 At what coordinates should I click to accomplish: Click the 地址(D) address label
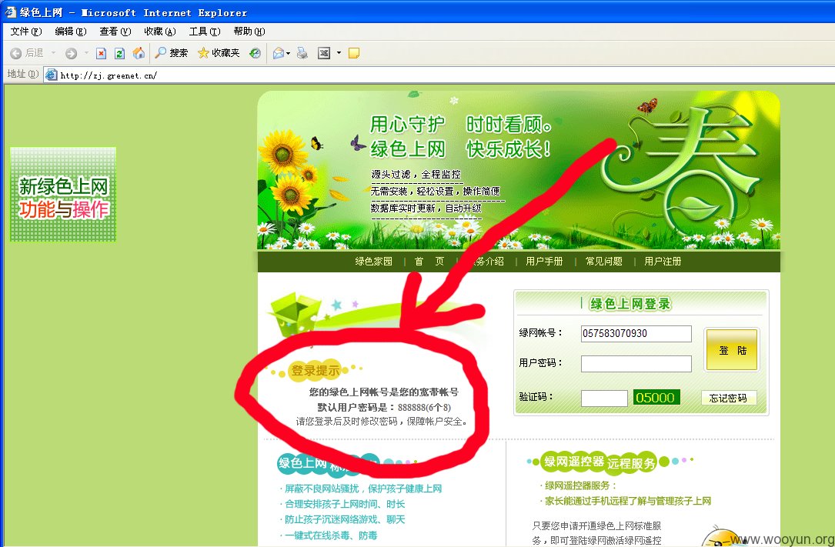[23, 74]
